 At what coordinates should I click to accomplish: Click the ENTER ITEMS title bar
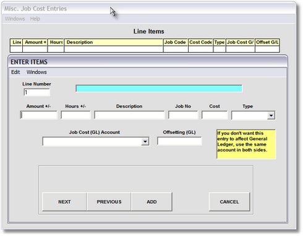[148, 62]
